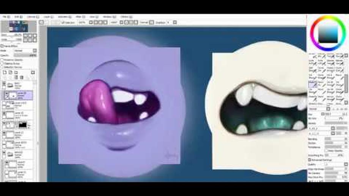This screenshot has width=349, height=196.
Task: Select the highlighted brush tool in tool tray
Action: (x=313, y=85)
